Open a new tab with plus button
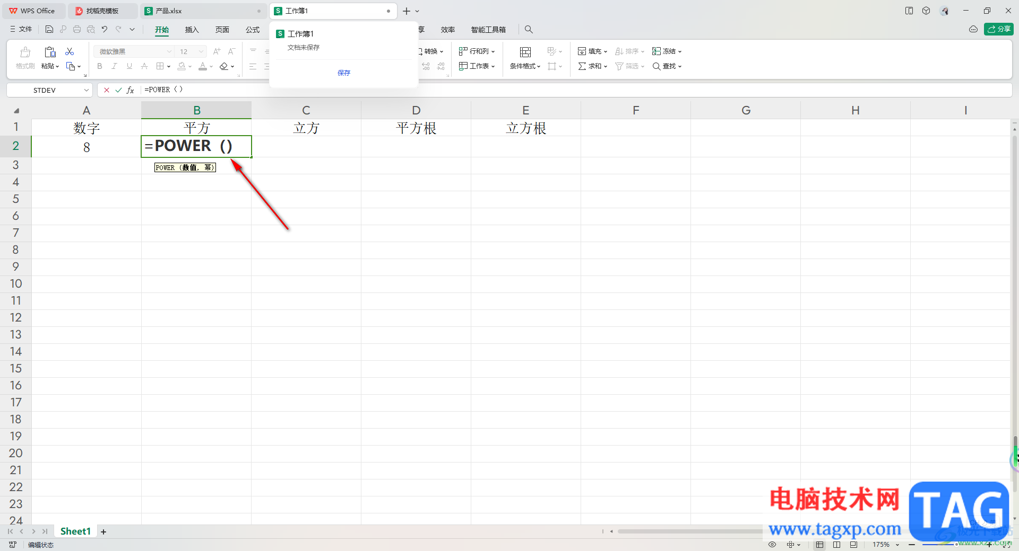 pyautogui.click(x=407, y=11)
